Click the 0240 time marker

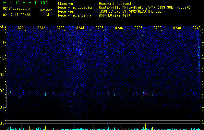(197, 28)
